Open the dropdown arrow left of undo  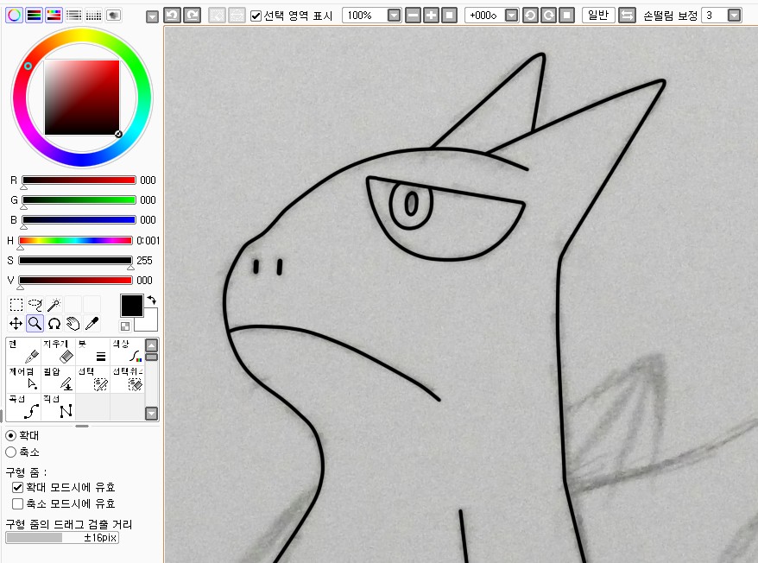[x=152, y=17]
